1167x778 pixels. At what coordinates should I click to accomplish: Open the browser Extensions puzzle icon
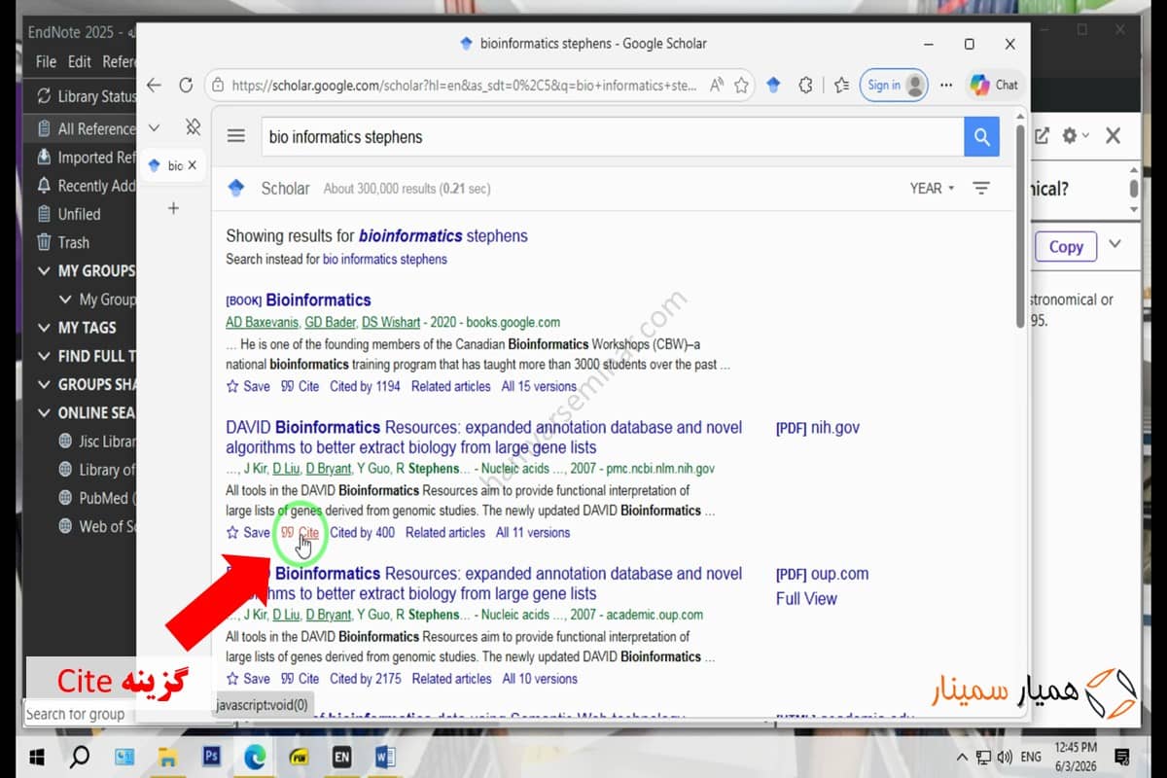coord(805,86)
